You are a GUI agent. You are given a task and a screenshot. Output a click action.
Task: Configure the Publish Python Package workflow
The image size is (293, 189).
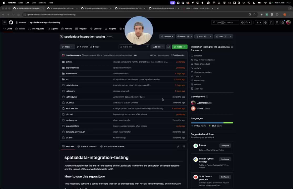coord(225,159)
